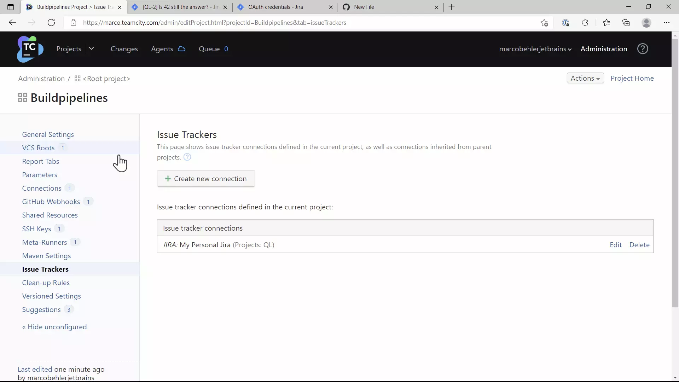Open the Actions dropdown
Screen dimensions: 679x382
pyautogui.click(x=585, y=78)
